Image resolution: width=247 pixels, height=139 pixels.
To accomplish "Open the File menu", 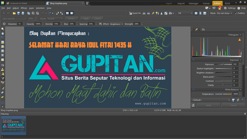I will click(x=3, y=8).
